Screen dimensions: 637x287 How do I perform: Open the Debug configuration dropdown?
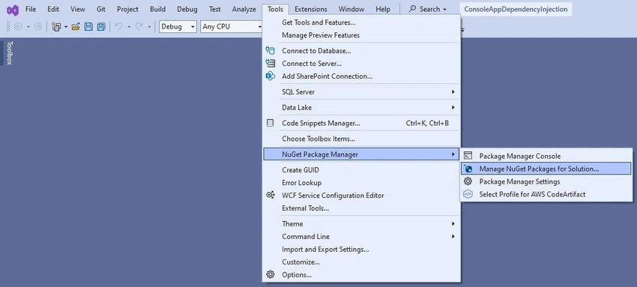[x=178, y=27]
